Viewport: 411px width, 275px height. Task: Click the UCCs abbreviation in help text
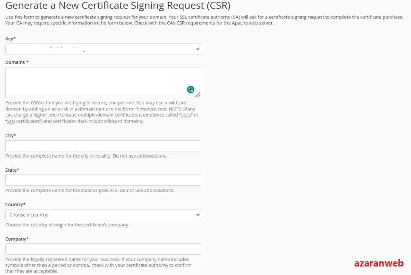186,115
